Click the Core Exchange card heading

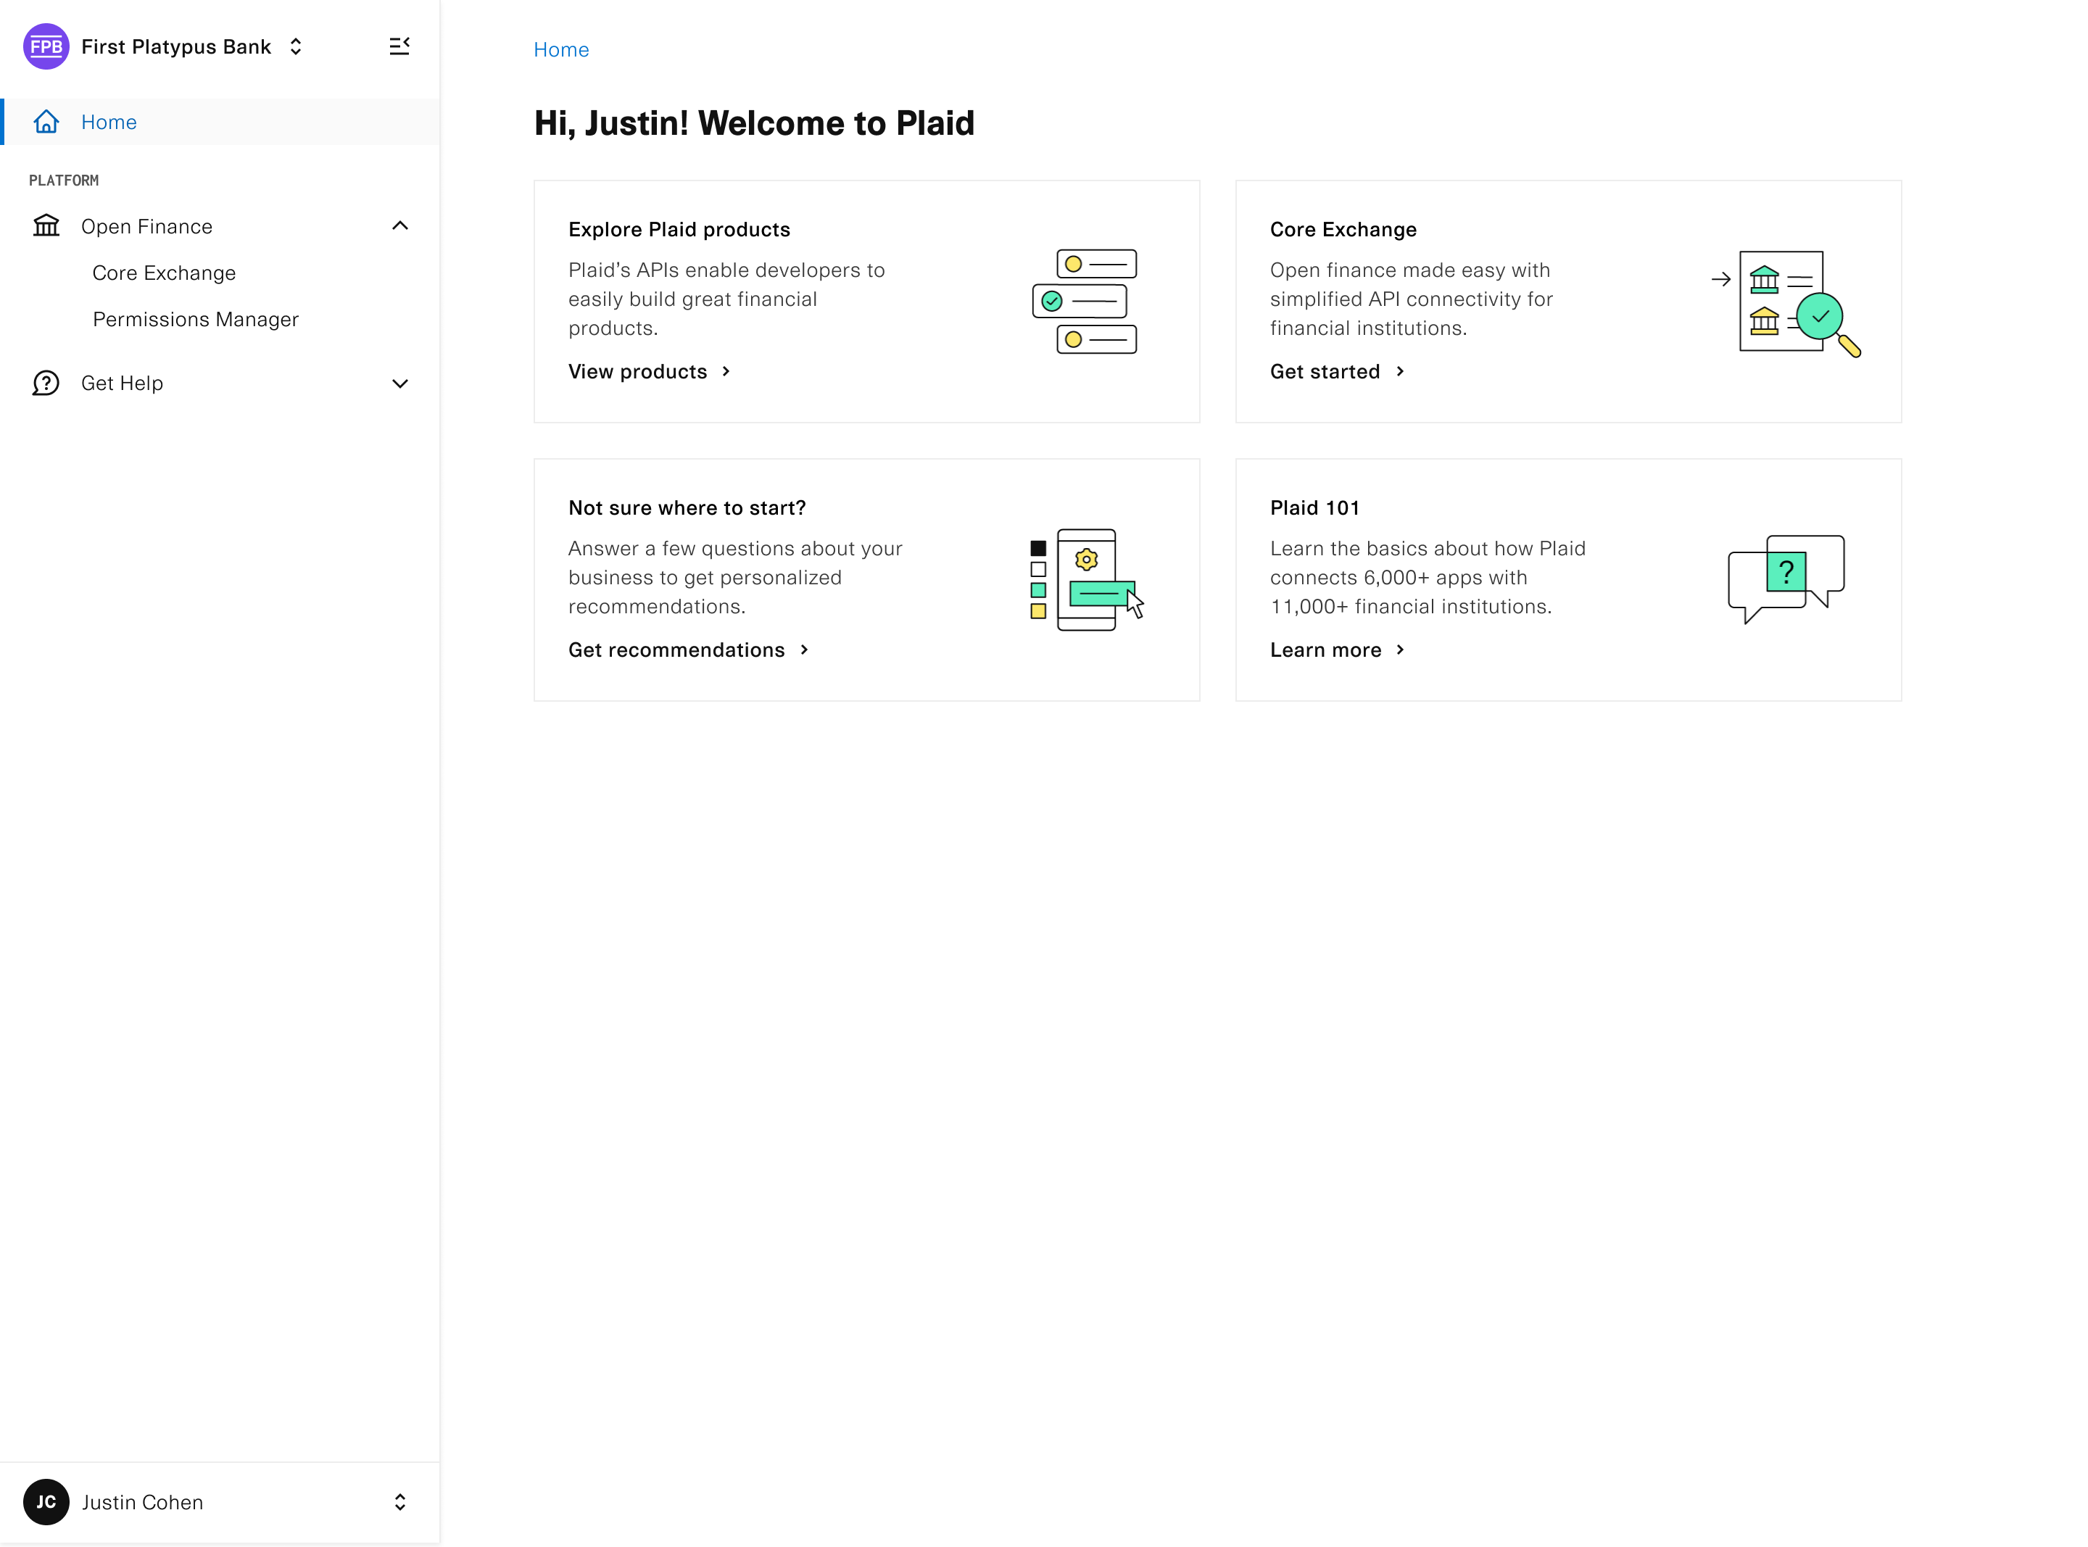[1343, 229]
